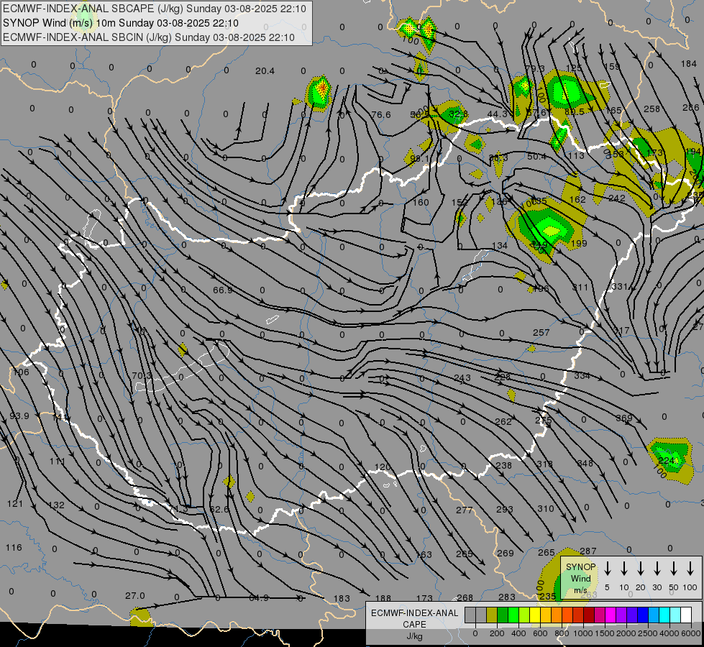
Task: Pick the dark red swatch above 1000
Action: click(589, 615)
